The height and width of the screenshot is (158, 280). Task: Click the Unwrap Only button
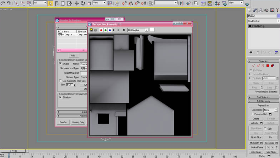(78, 122)
